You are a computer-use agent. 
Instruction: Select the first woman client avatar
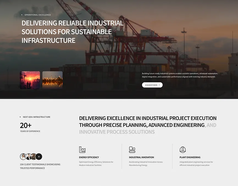pos(23,157)
